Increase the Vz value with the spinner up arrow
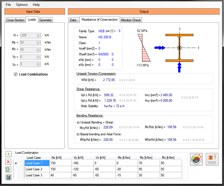 coord(38,63)
